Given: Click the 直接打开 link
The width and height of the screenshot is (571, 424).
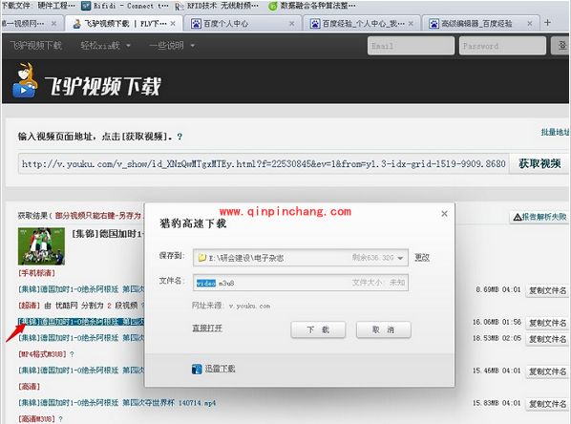Looking at the screenshot, I should click(207, 329).
